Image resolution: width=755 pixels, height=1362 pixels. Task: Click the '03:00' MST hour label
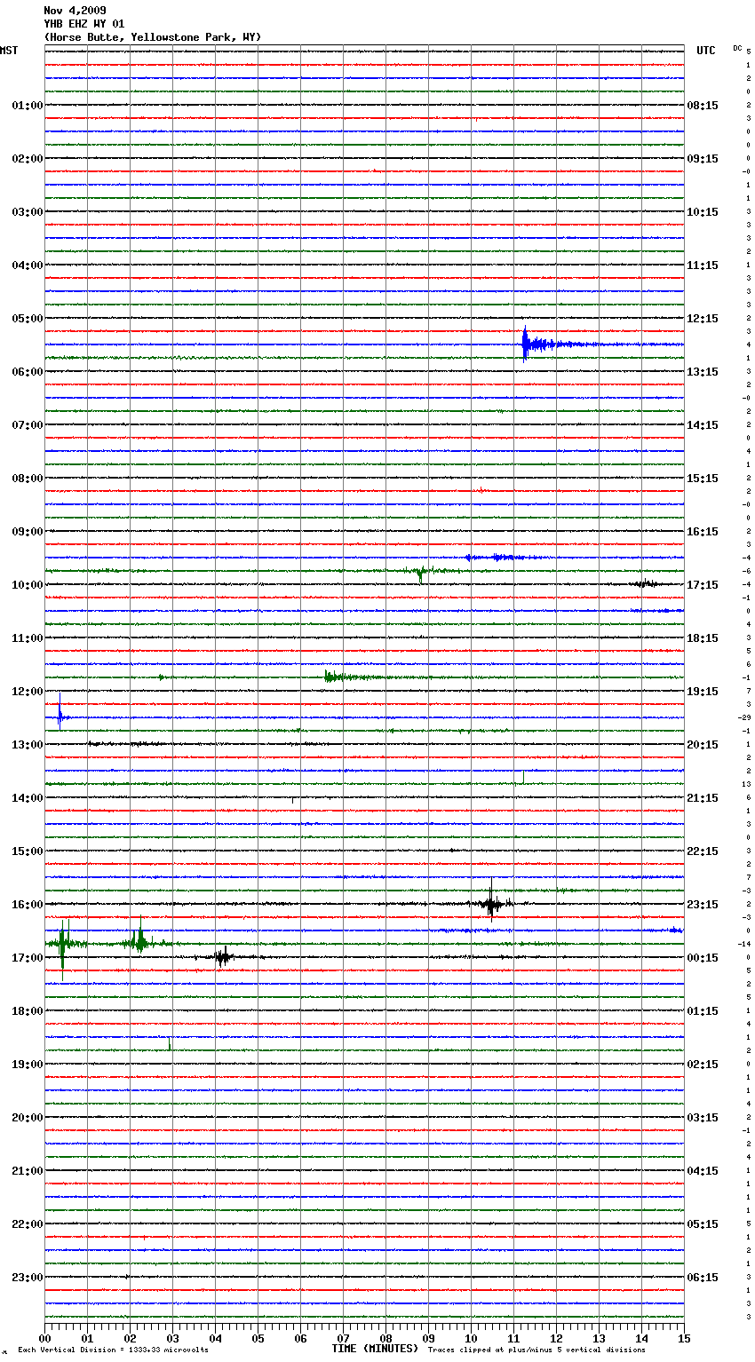click(x=27, y=212)
